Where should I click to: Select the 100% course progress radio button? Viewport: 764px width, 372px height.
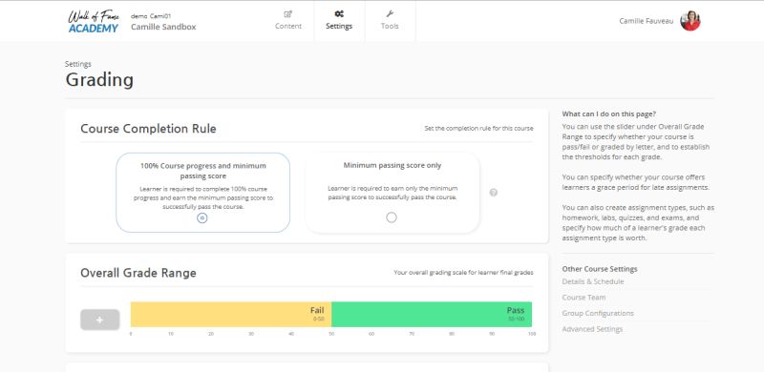[202, 218]
